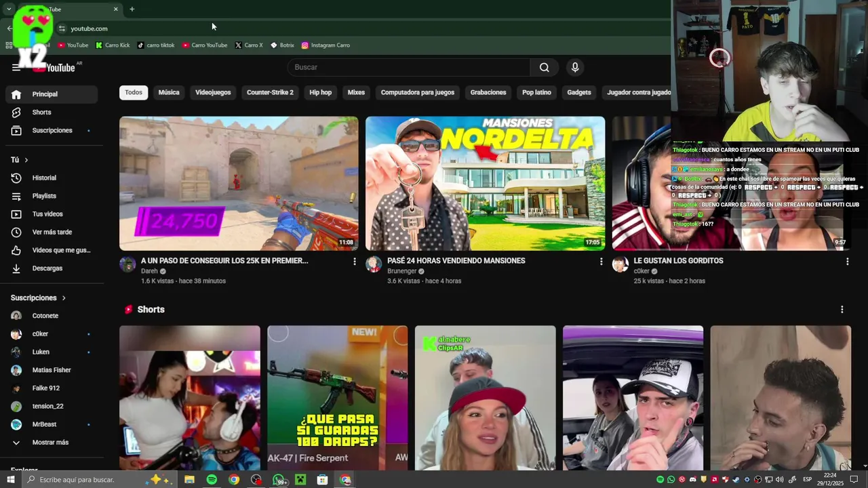Open the Luken channel subscription

[52, 352]
